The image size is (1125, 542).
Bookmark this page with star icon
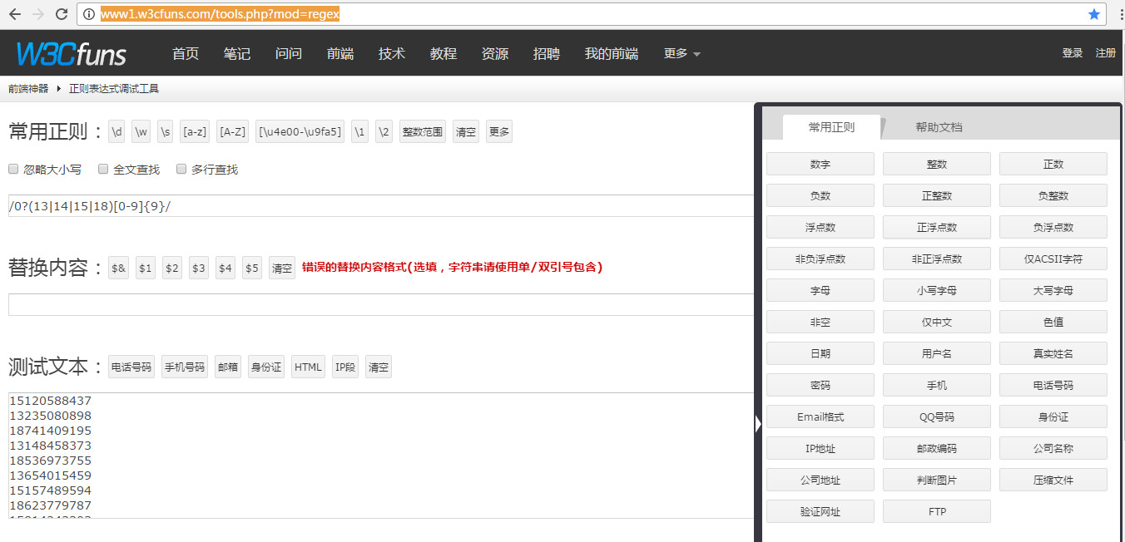(x=1094, y=14)
